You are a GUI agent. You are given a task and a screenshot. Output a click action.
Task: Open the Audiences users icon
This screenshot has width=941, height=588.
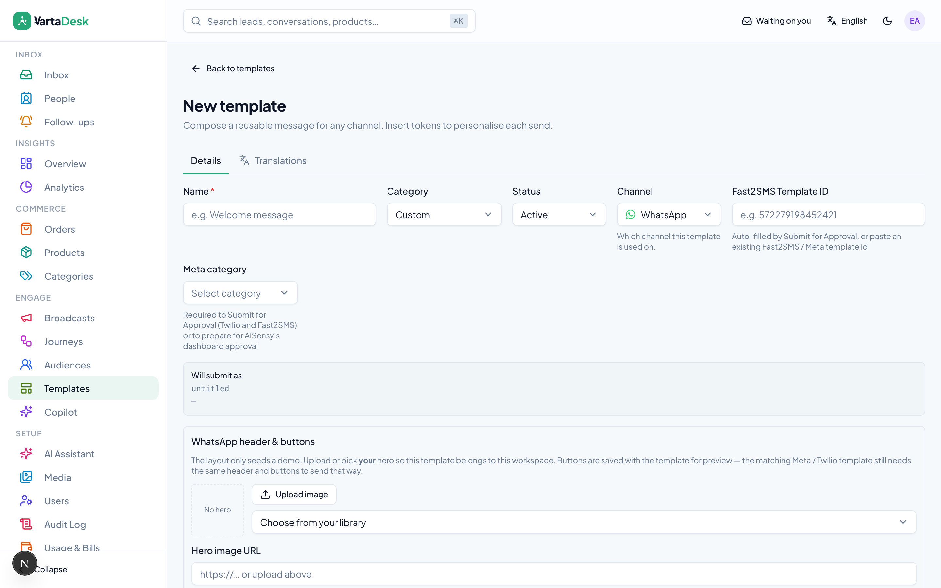26,365
